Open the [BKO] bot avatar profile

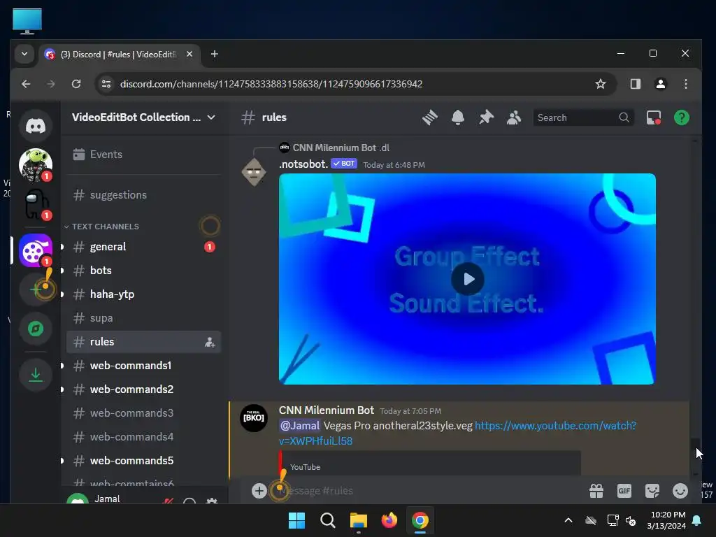pyautogui.click(x=254, y=418)
